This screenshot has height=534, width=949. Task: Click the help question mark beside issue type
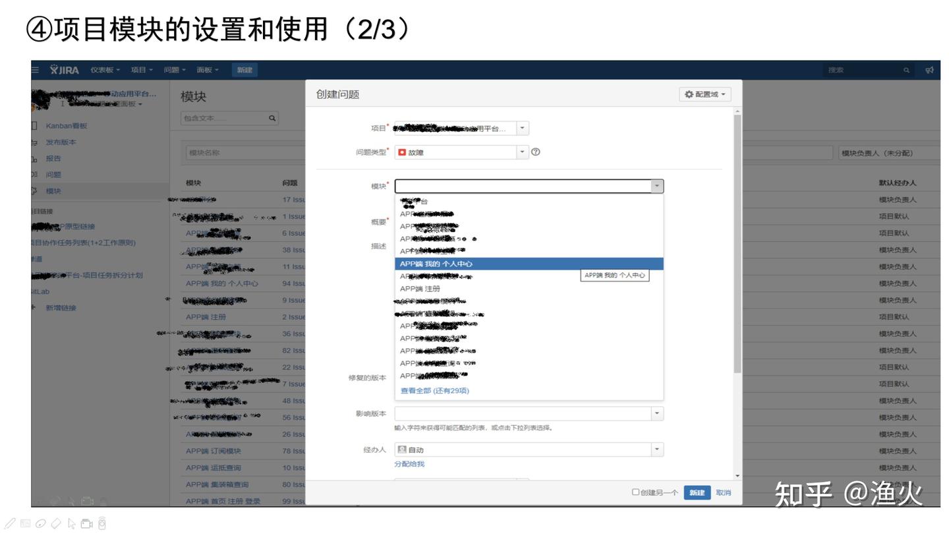click(536, 152)
